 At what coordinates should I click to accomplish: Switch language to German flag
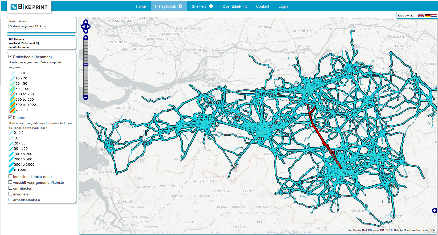tap(428, 16)
